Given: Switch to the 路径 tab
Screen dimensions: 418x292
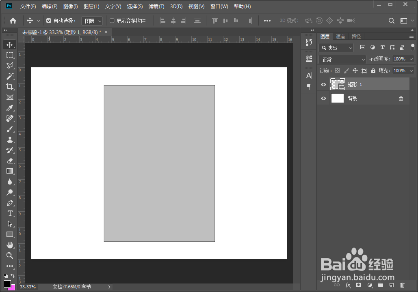Looking at the screenshot, I should click(x=356, y=36).
